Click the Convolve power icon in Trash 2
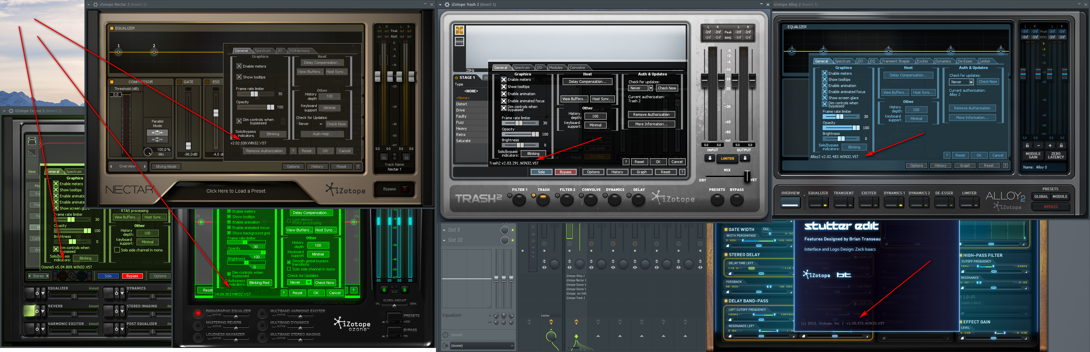The width and height of the screenshot is (1090, 352). [x=581, y=195]
